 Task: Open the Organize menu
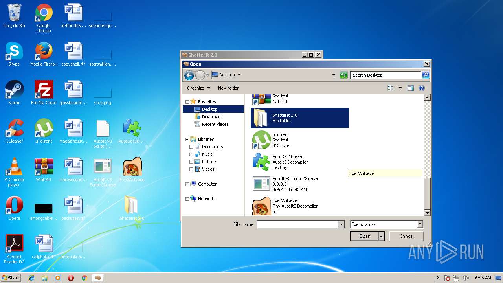coord(199,88)
